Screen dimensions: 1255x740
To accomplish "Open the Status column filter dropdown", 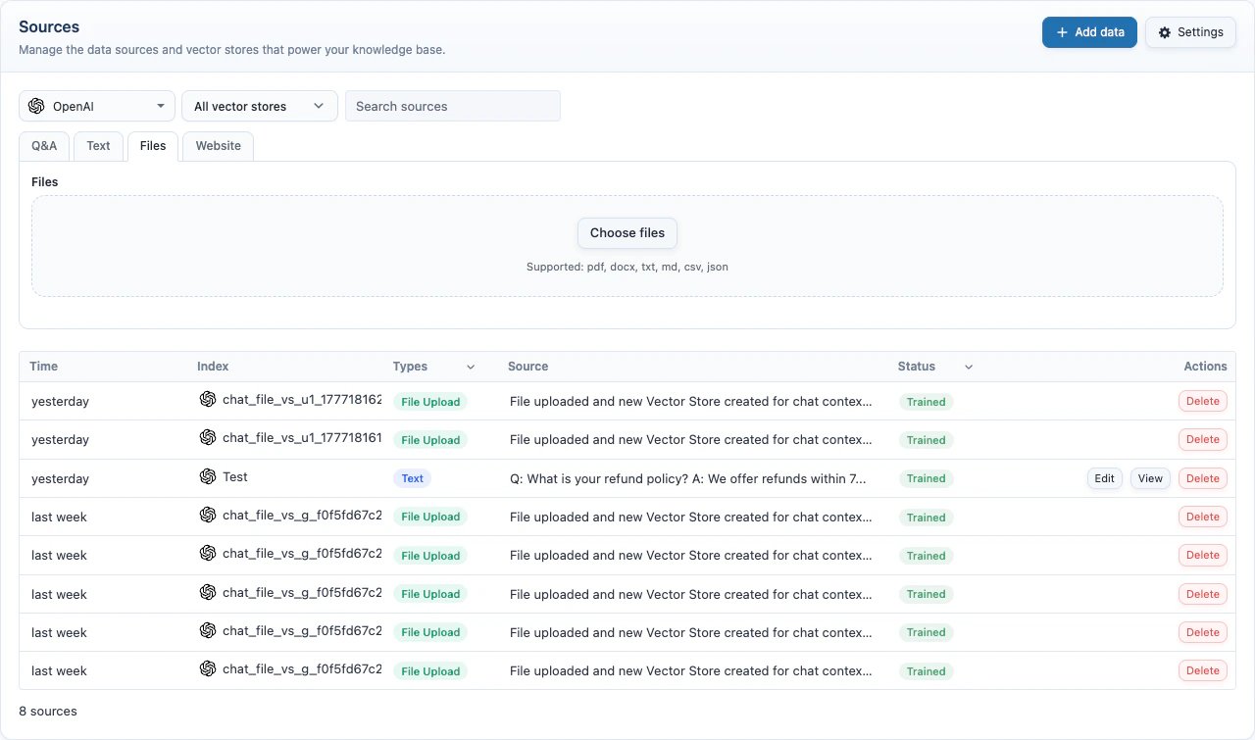I will pyautogui.click(x=969, y=366).
